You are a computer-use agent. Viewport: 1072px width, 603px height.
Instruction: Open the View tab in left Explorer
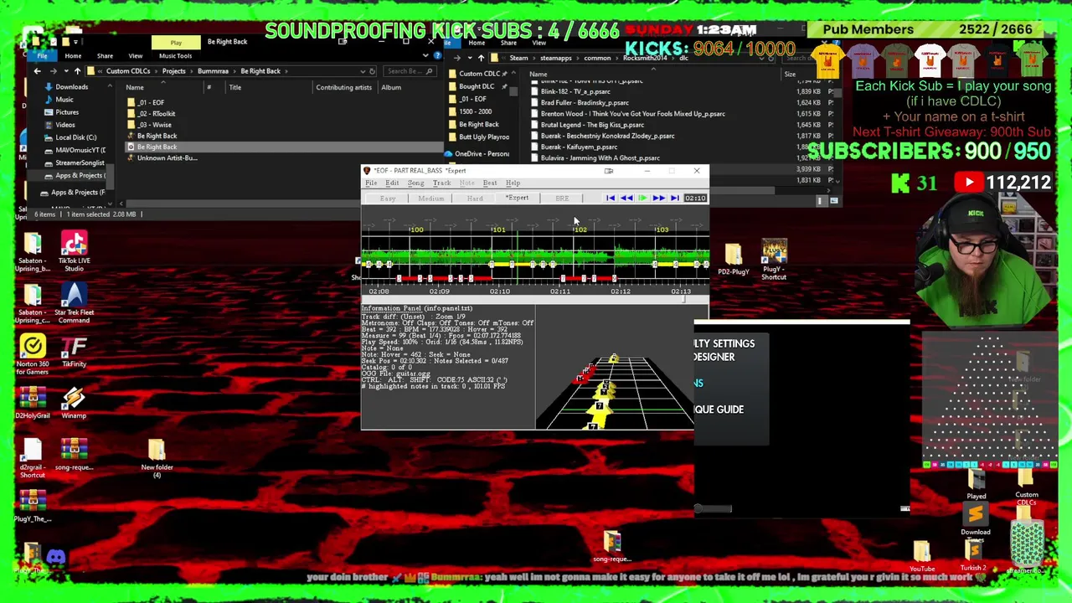pos(135,56)
